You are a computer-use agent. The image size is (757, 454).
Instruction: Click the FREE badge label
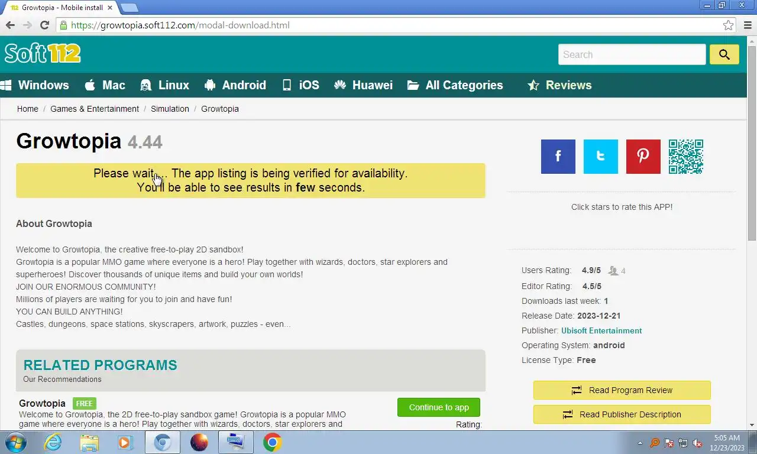[85, 403]
